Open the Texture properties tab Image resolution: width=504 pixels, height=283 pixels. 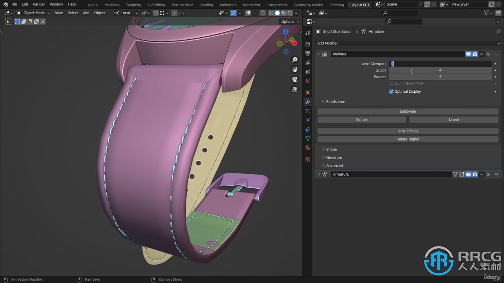tap(308, 159)
